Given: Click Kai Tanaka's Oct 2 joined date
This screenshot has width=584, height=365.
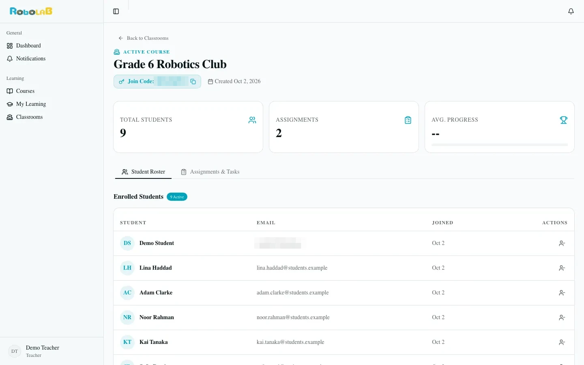Looking at the screenshot, I should 438,342.
